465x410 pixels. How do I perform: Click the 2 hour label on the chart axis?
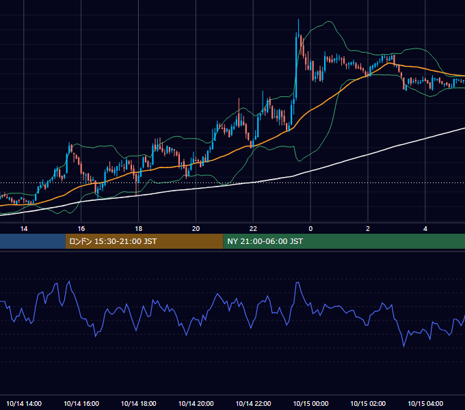click(368, 229)
